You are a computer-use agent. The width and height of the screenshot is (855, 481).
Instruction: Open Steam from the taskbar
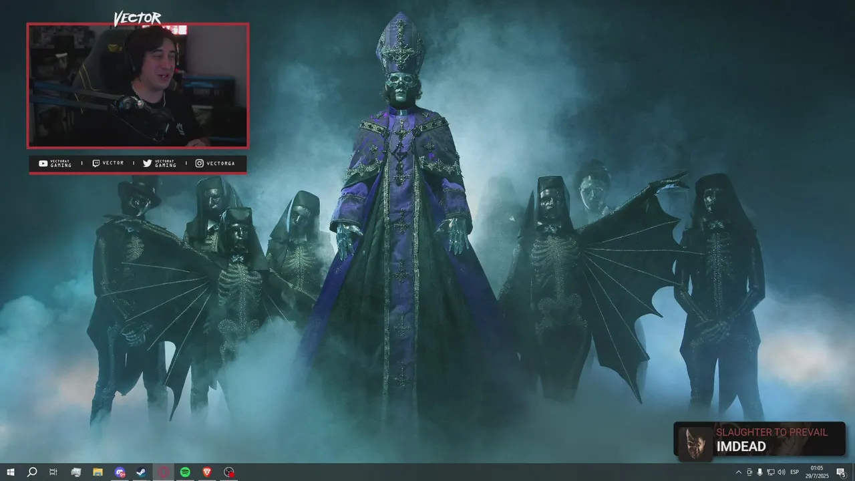pos(142,472)
